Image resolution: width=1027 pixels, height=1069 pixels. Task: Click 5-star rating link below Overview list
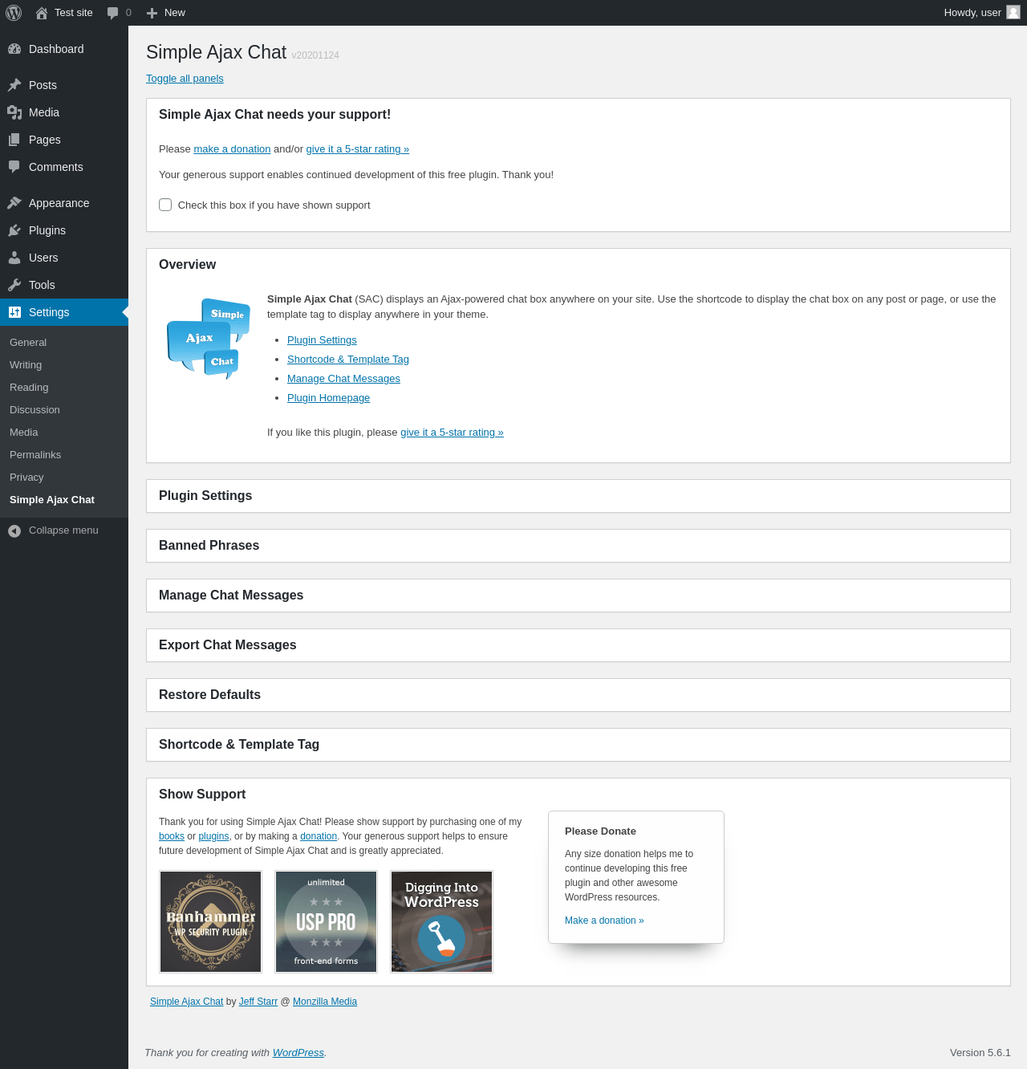[x=452, y=432]
